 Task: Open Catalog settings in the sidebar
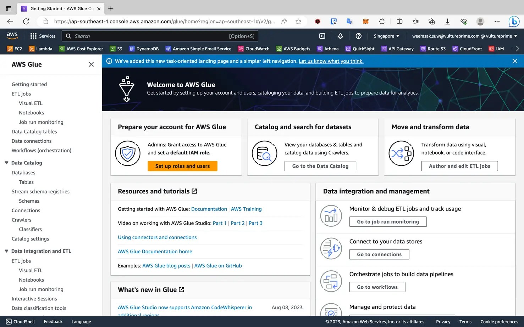pos(30,239)
